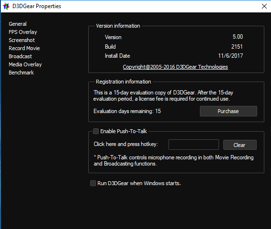Screen dimensions: 271x229
Task: Show the Benchmark page
Action: [x=21, y=73]
